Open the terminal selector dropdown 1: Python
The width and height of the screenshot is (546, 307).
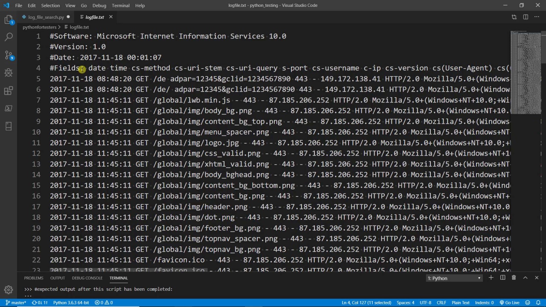point(454,278)
